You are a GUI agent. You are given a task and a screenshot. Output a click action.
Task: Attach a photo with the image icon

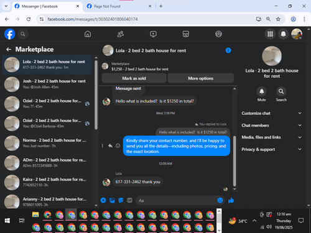112,200
